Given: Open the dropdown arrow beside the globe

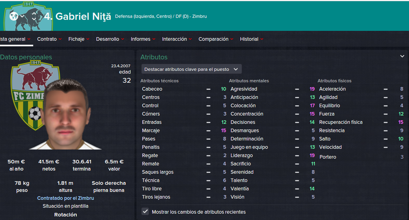Looking at the screenshot, I should [x=22, y=16].
